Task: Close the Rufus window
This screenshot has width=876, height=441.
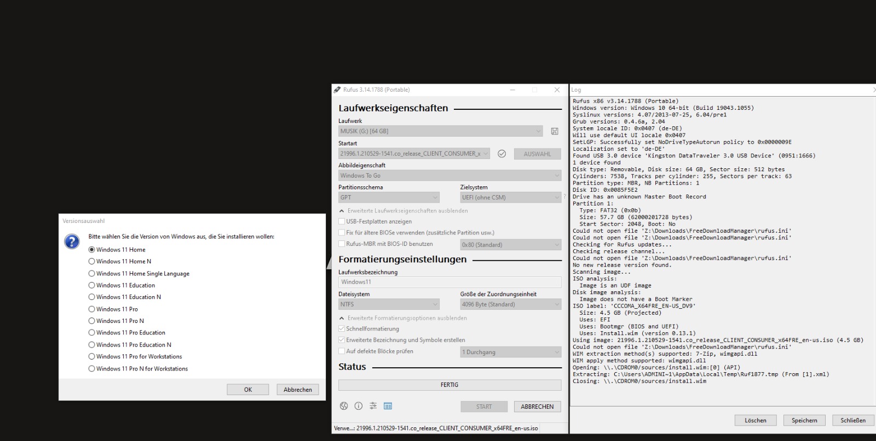Action: [x=557, y=90]
